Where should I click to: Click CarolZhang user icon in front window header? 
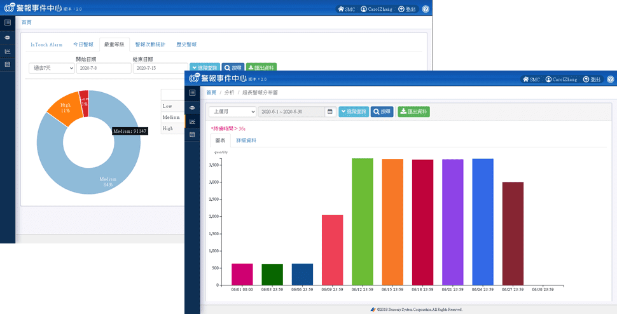point(548,79)
